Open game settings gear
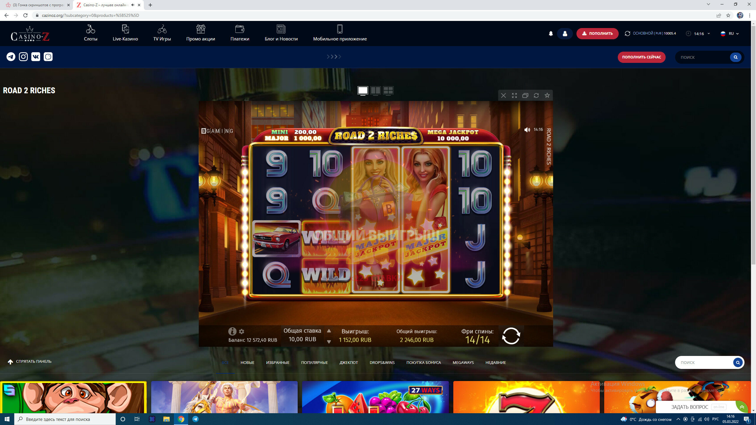Viewport: 756px width, 425px height. point(242,331)
